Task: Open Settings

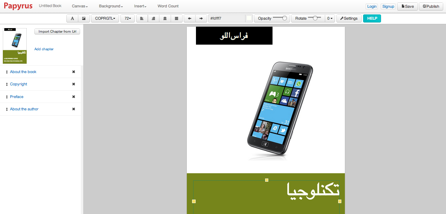Action: click(349, 19)
